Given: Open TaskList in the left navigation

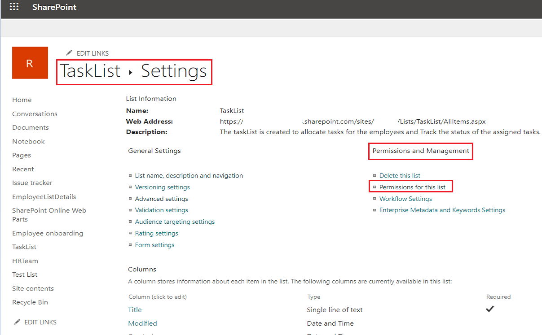Looking at the screenshot, I should coord(24,247).
